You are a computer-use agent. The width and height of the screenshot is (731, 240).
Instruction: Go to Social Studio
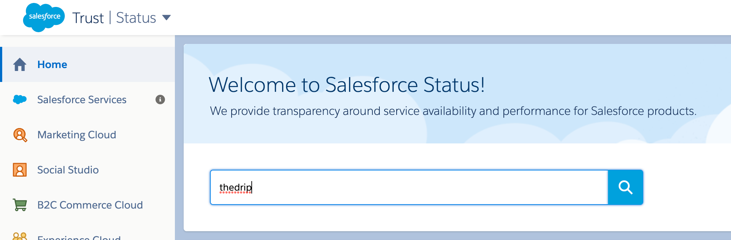(68, 170)
